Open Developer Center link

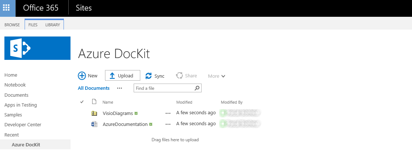coord(23,125)
